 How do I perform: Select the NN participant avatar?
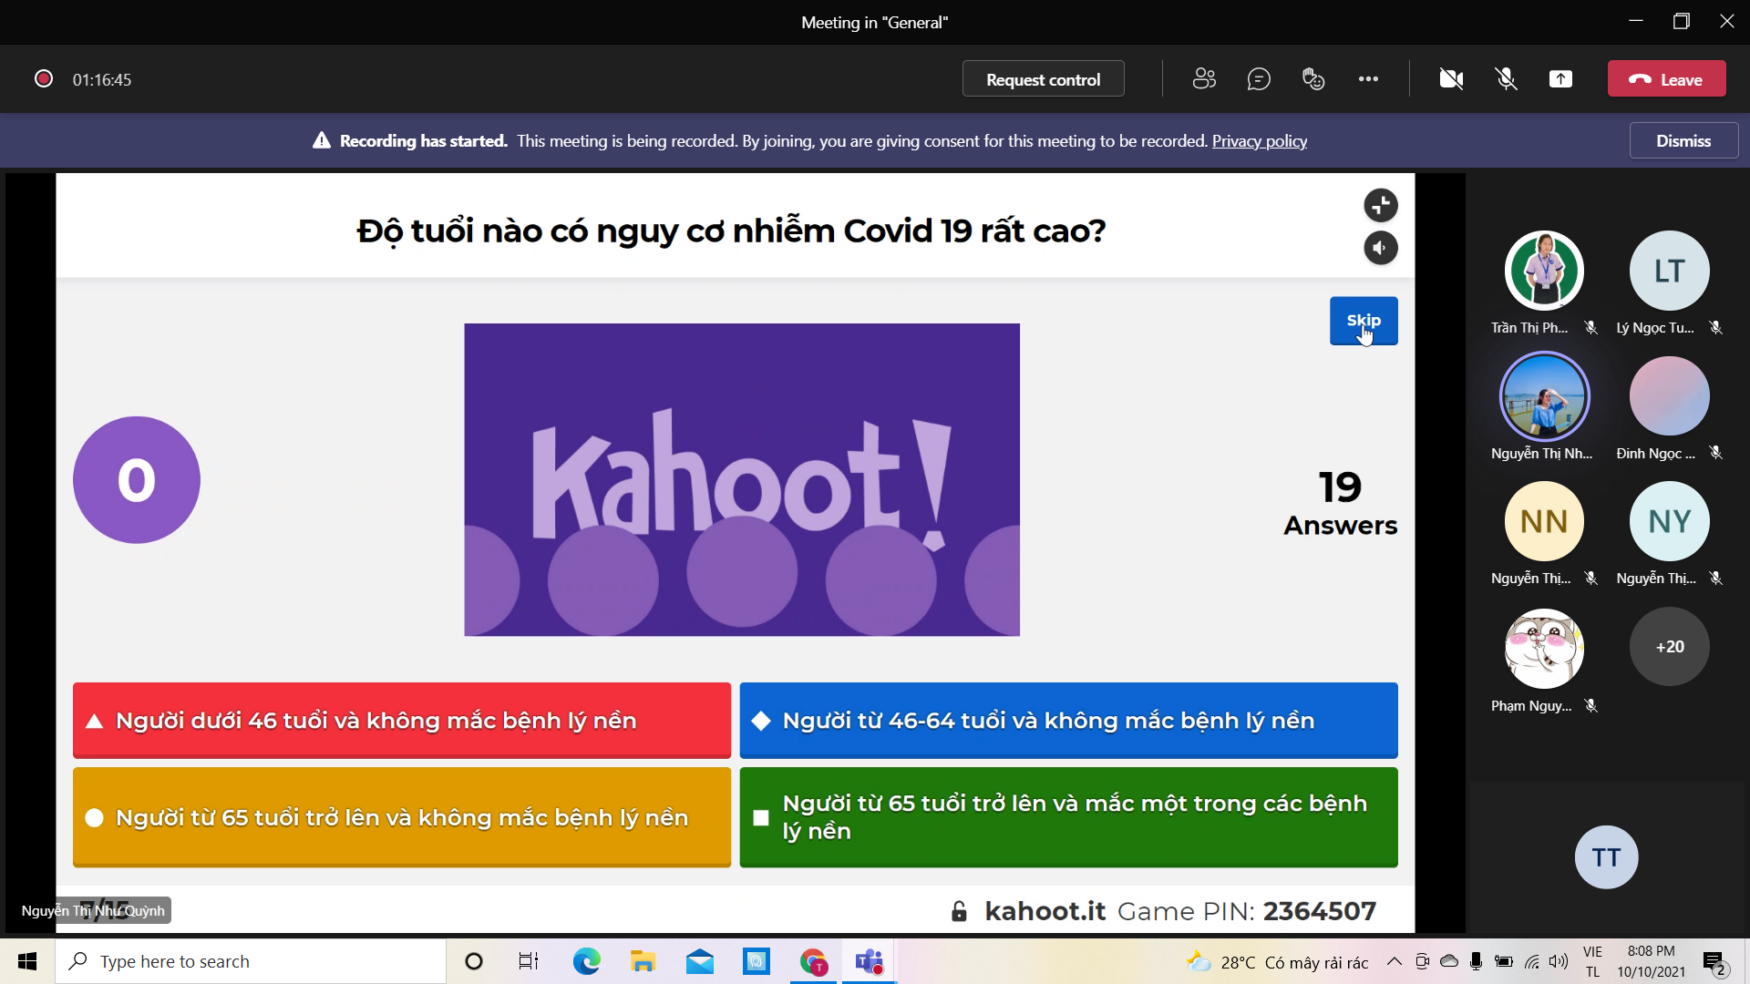1544,521
